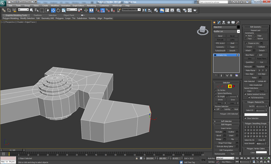Click the application logo button
Screen dimensions: 271x164
pos(3,3)
